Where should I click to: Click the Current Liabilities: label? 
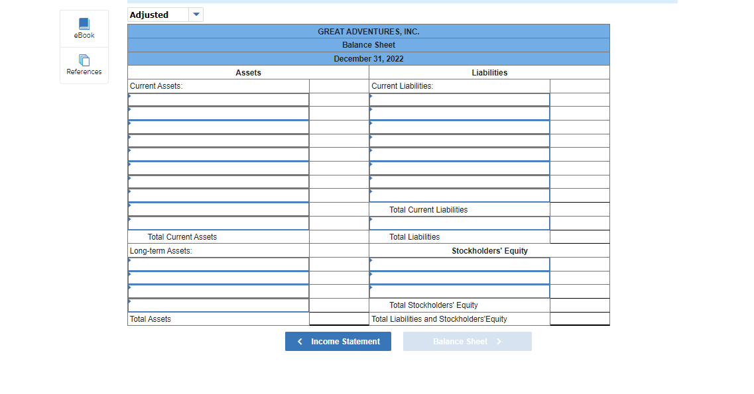pyautogui.click(x=402, y=86)
